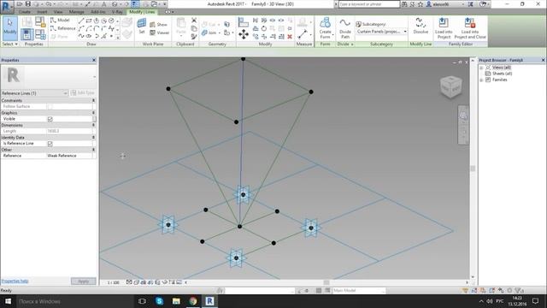Screen dimensions: 547x308
Task: Collapse the Dimensions properties group
Action: (93, 125)
